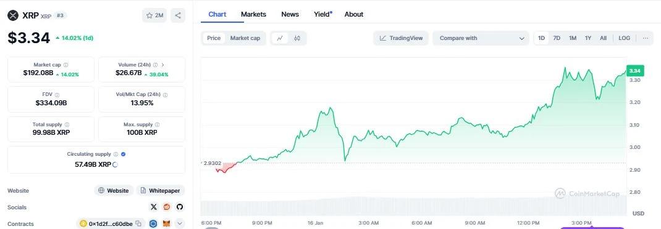
Task: Open the GitHub social icon
Action: click(180, 207)
